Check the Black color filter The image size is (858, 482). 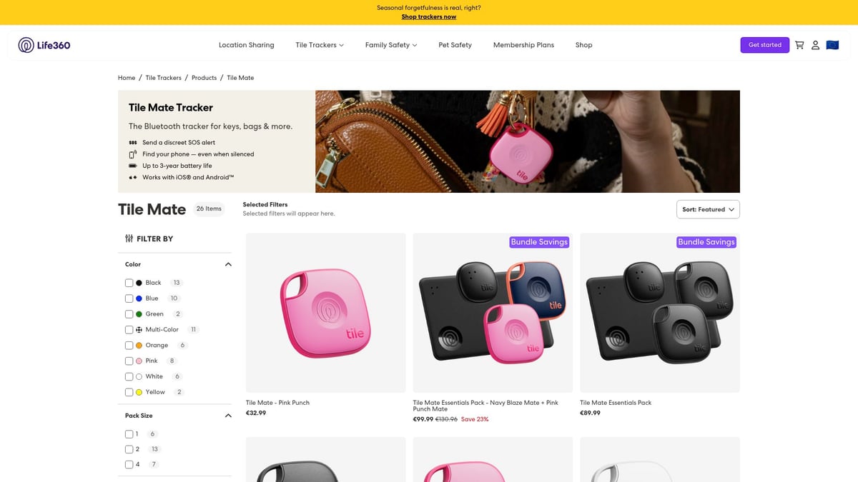click(x=129, y=283)
